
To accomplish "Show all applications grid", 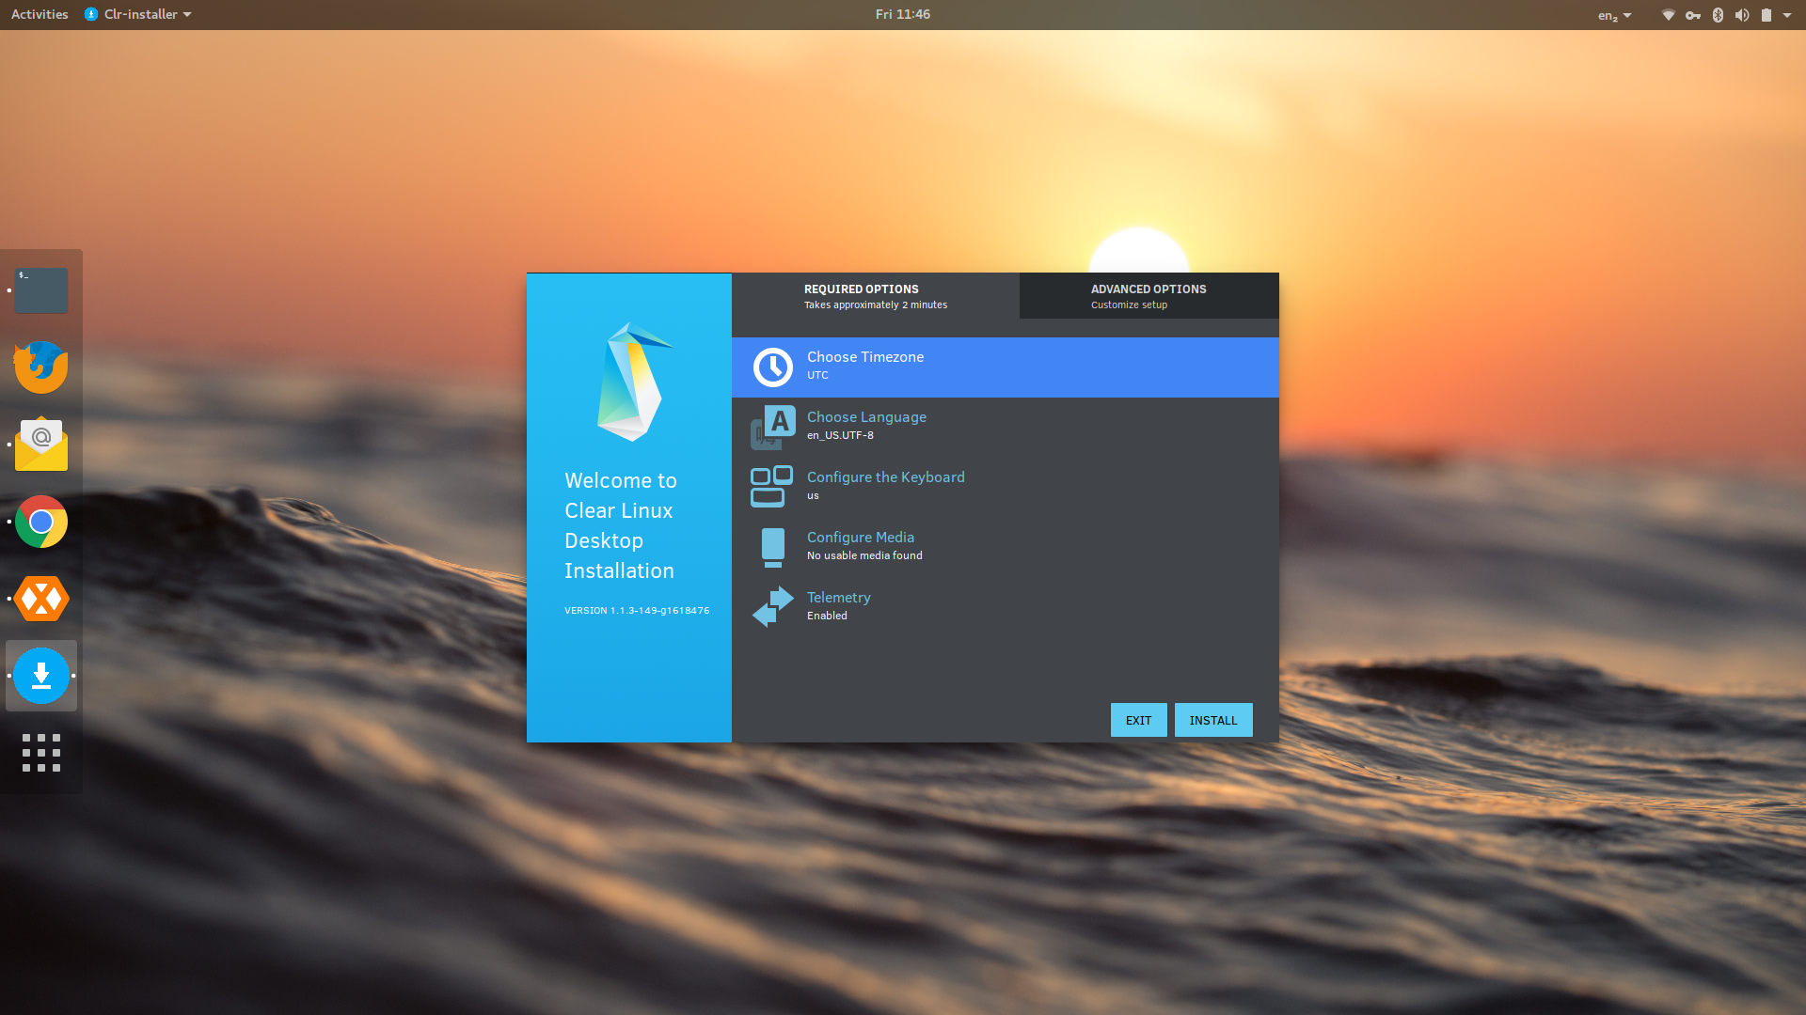I will pos(41,753).
